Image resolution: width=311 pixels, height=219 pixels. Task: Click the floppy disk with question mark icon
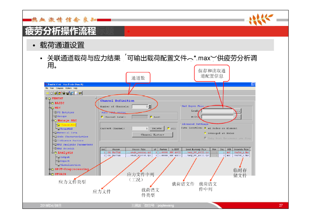click(x=68, y=93)
